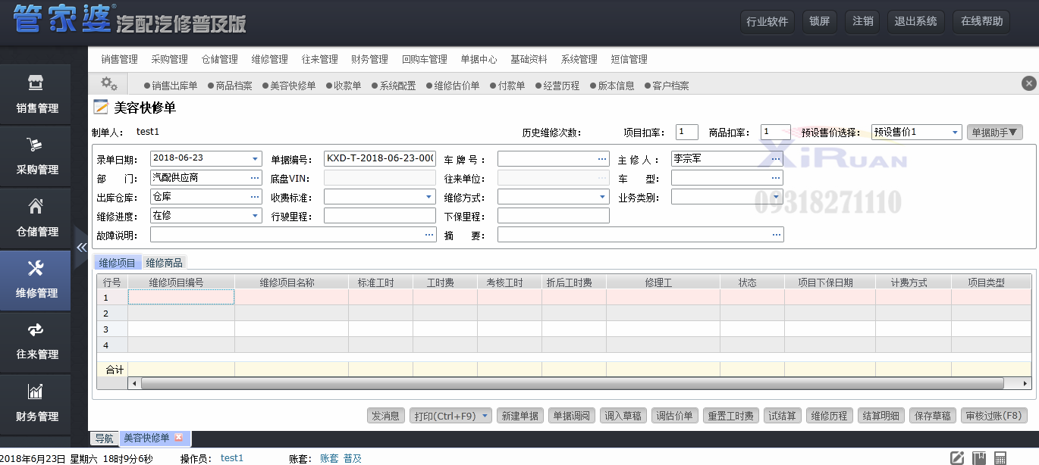
Task: Click the 审核过账(F8) button
Action: (x=994, y=416)
